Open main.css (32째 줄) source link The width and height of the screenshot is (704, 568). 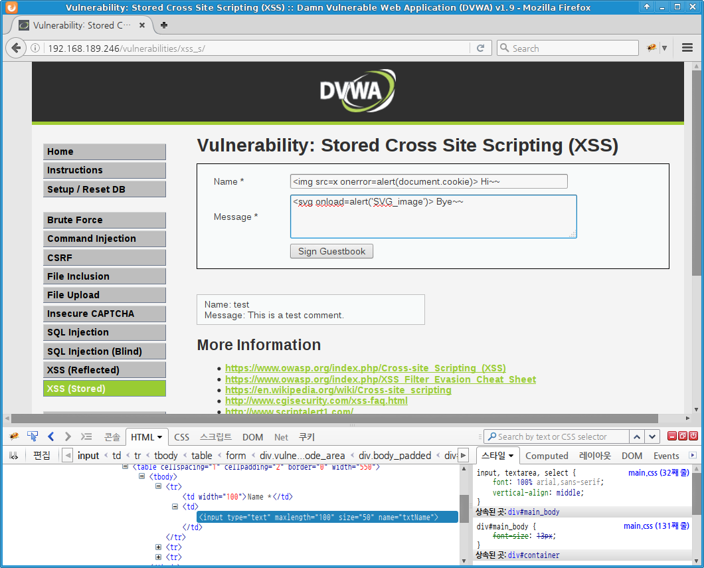pos(658,472)
